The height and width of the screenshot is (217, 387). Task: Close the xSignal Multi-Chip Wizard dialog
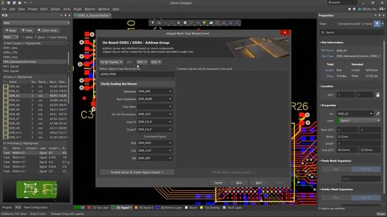pyautogui.click(x=285, y=33)
